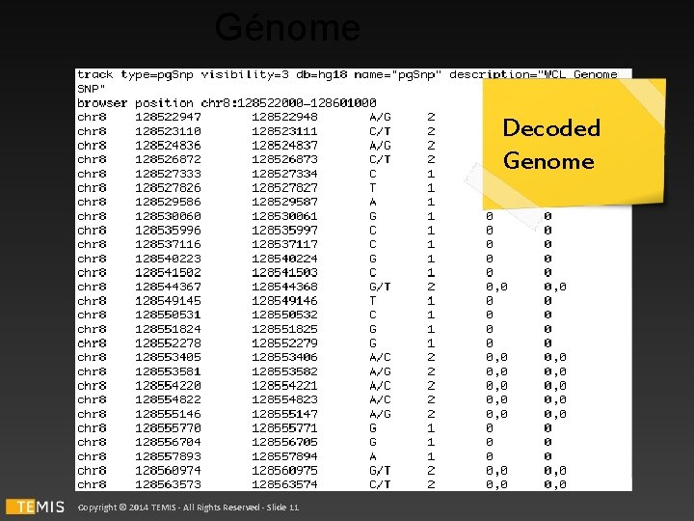The width and height of the screenshot is (694, 521).
Task: Select end position 128529587
Action: point(284,202)
